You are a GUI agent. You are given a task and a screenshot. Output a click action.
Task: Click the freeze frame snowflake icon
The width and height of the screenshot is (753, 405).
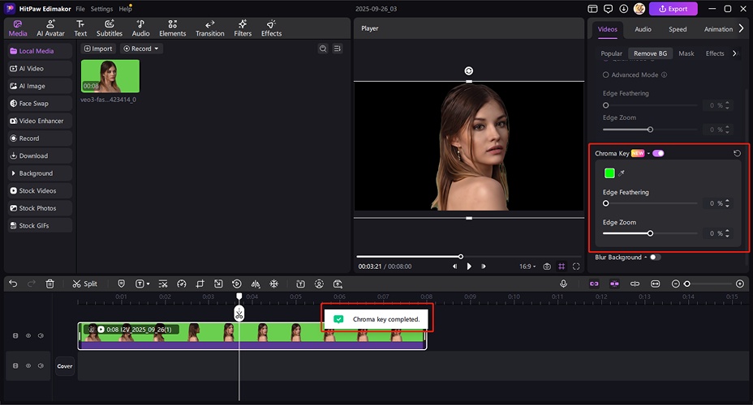(274, 283)
